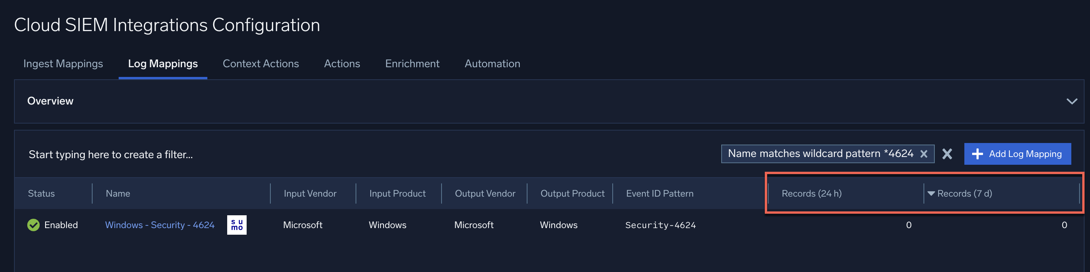Click the Records (7 d) sort arrow
The width and height of the screenshot is (1090, 272).
(931, 194)
